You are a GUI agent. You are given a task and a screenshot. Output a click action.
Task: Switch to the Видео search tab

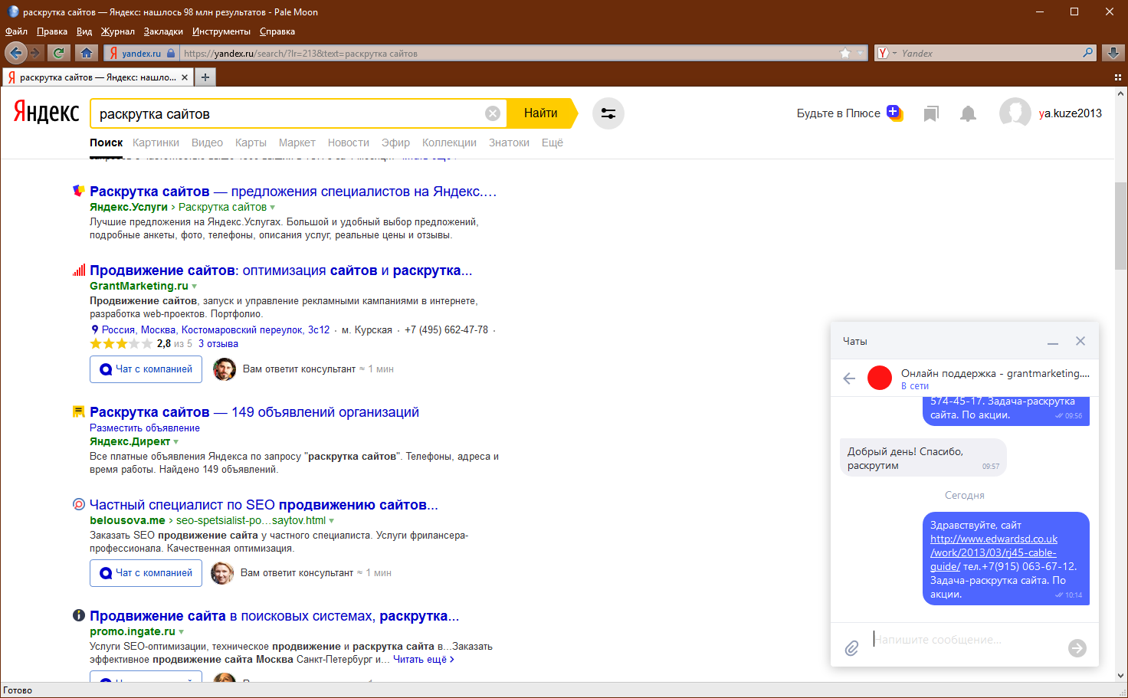(x=207, y=143)
